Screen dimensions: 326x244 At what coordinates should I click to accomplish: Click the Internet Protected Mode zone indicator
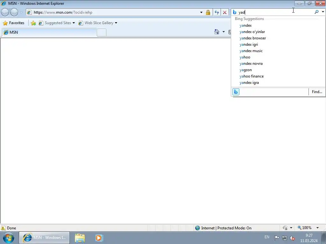pos(223,228)
